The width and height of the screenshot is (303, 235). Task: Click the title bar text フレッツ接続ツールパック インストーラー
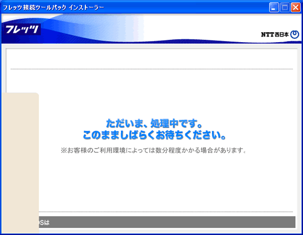tap(53, 8)
